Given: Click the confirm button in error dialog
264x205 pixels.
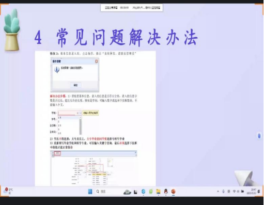Looking at the screenshot, I should (75, 85).
